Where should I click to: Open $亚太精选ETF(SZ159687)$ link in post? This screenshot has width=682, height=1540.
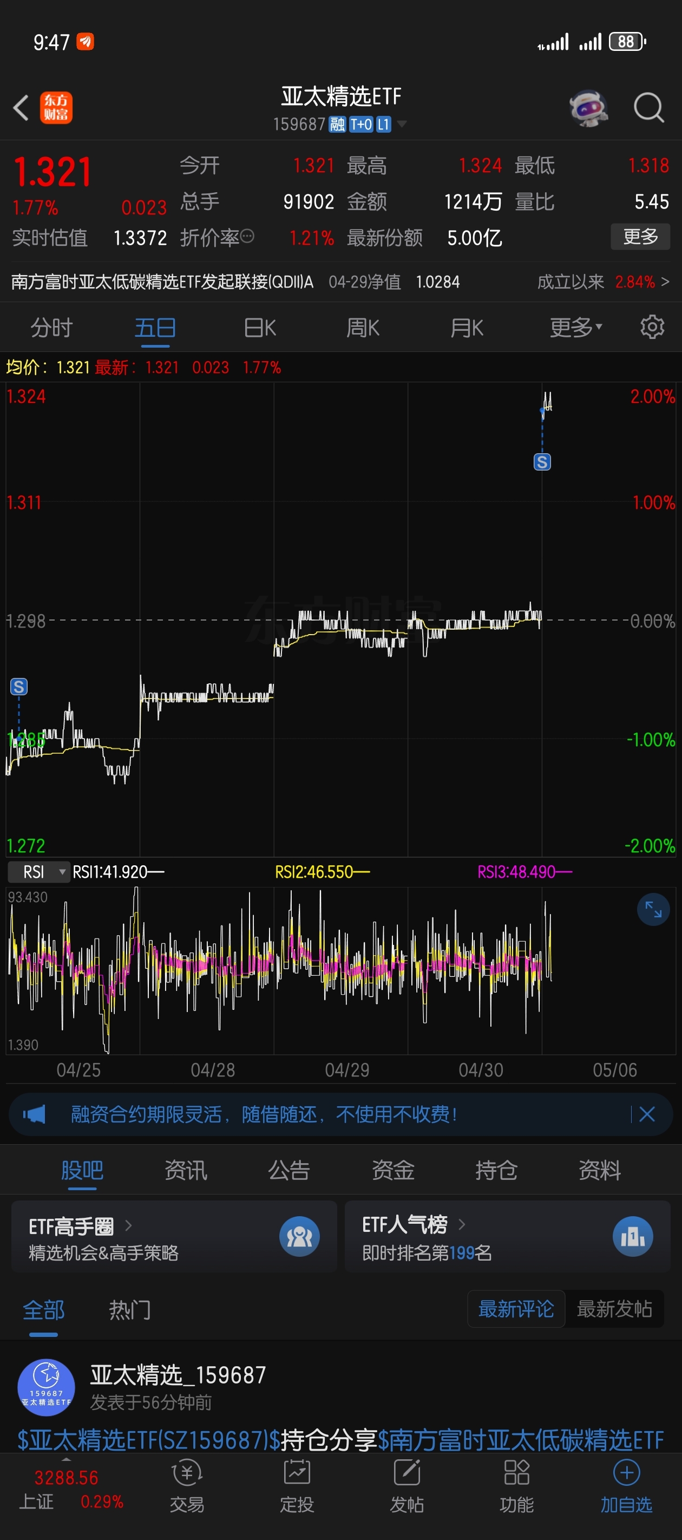click(149, 1440)
